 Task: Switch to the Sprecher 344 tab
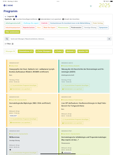point(83,51)
